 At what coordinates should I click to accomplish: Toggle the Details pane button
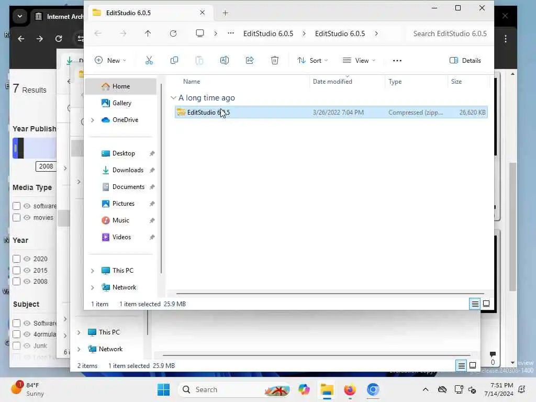[465, 61]
